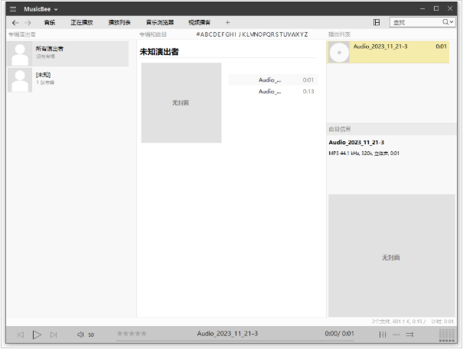Switch to the 正在播放 tab
Image resolution: width=463 pixels, height=349 pixels.
click(x=82, y=23)
